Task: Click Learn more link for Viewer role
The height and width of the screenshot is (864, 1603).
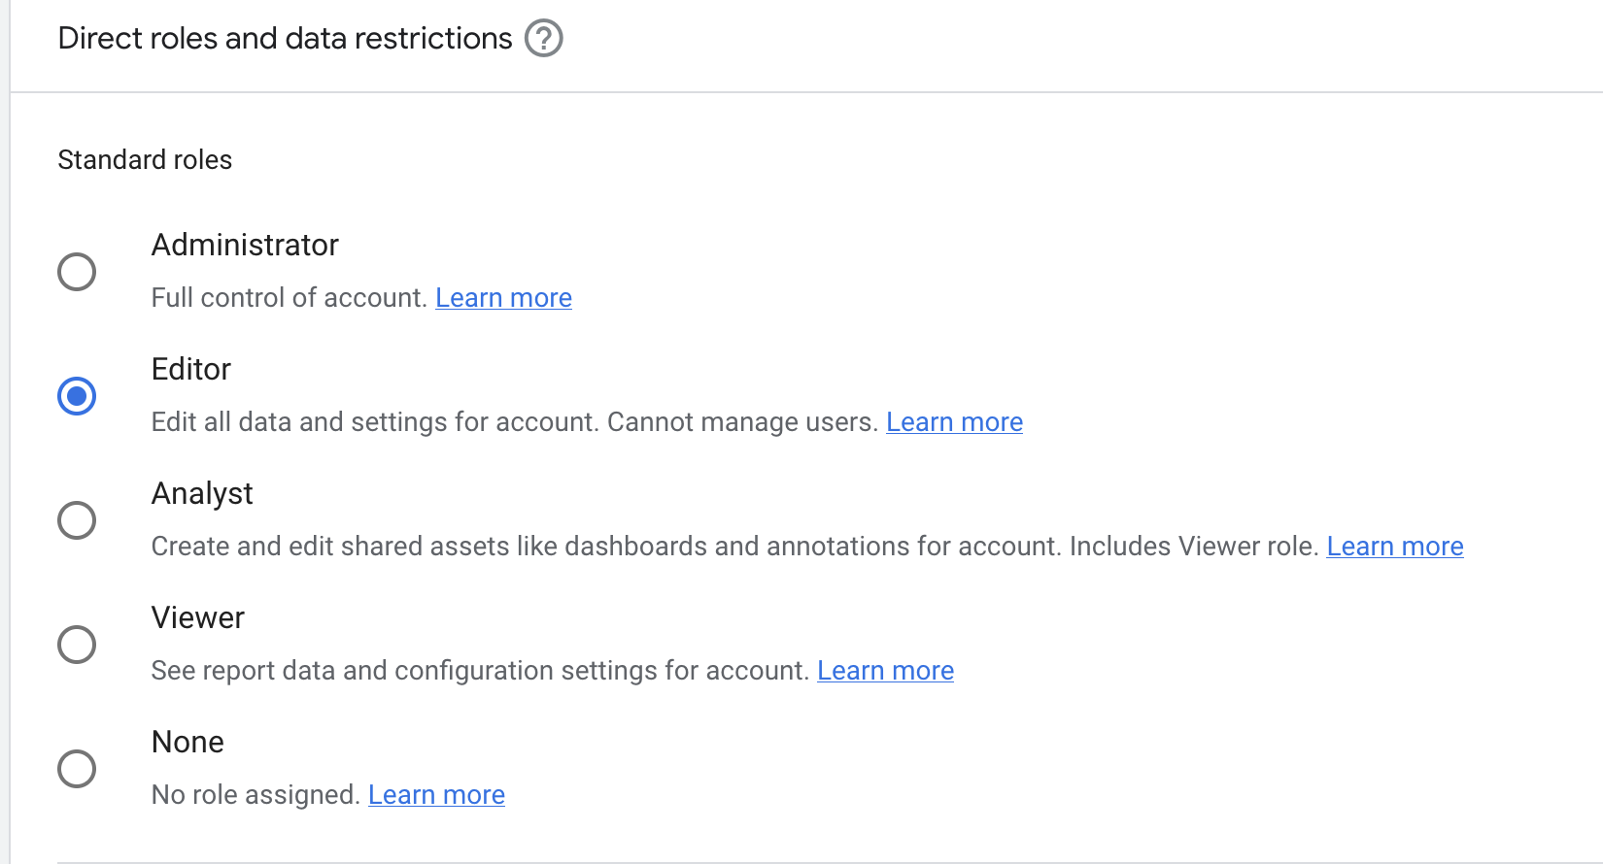Action: pyautogui.click(x=885, y=671)
